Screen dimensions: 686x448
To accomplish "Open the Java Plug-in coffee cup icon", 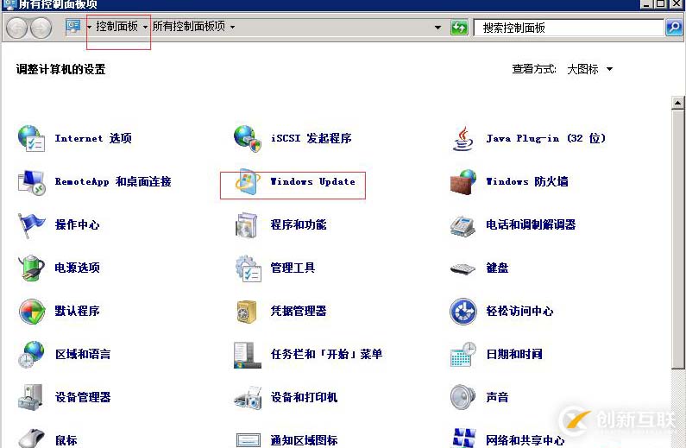I will pyautogui.click(x=463, y=138).
